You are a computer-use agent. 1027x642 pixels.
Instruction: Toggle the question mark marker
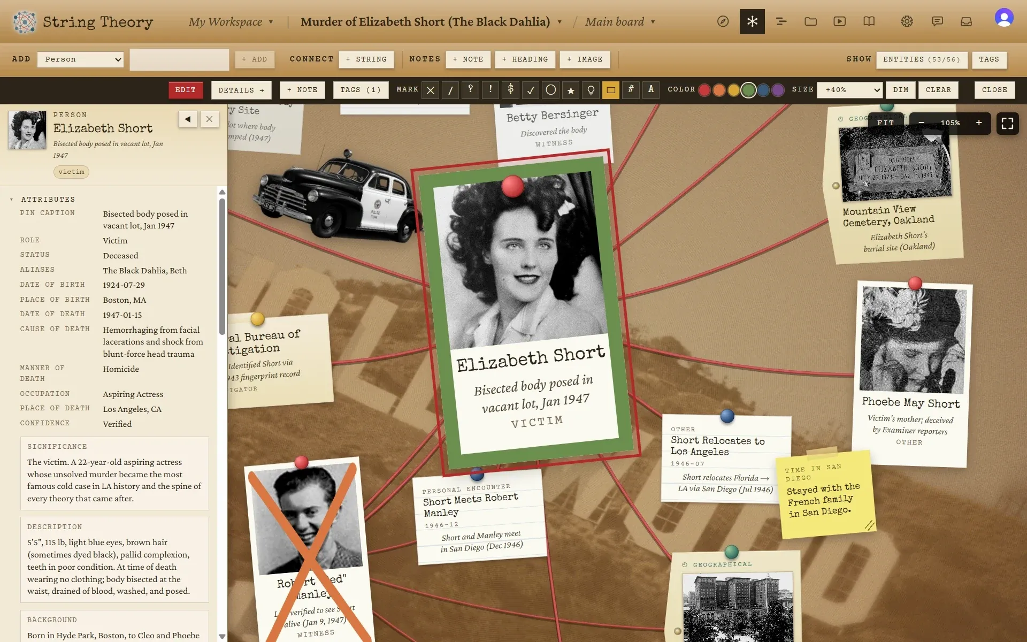click(470, 90)
